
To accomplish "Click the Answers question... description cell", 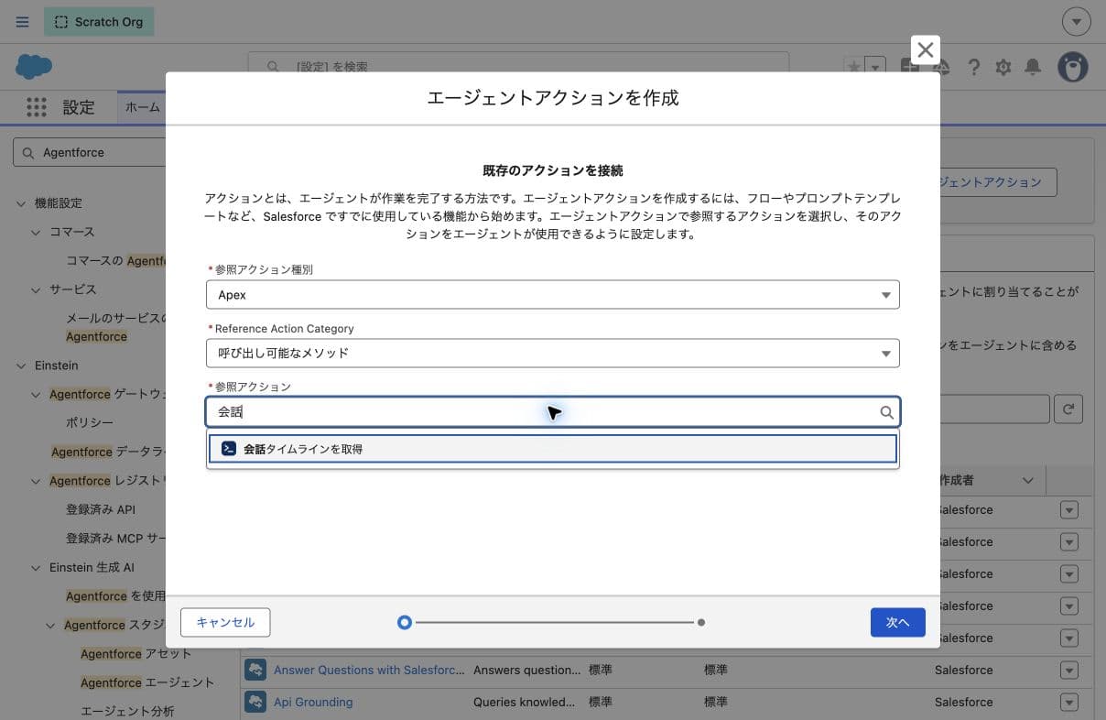I will [526, 671].
